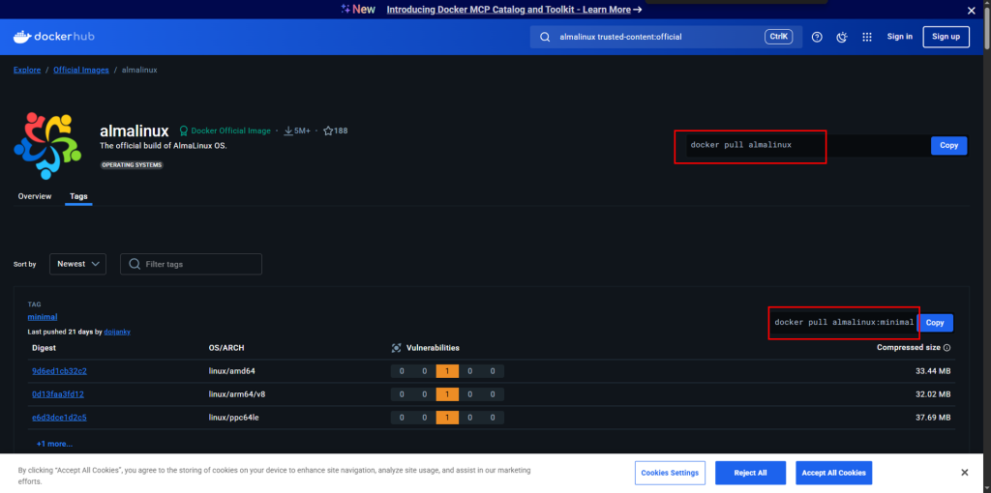This screenshot has height=493, width=991.
Task: Click the Docker Official Image badge
Action: [x=225, y=130]
